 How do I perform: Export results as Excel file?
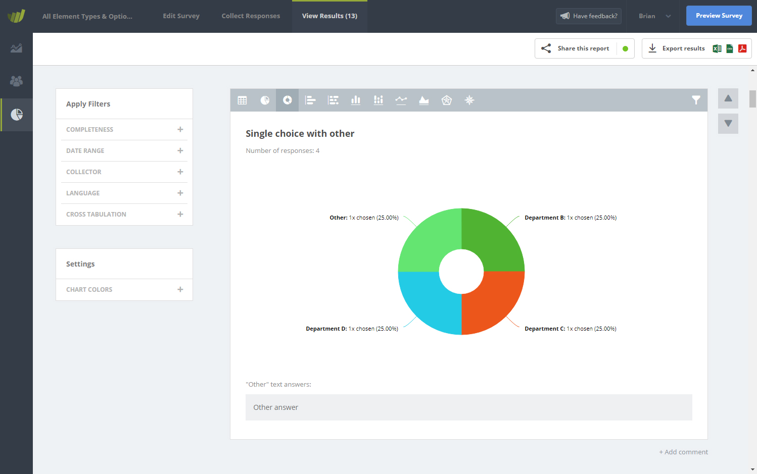click(717, 48)
